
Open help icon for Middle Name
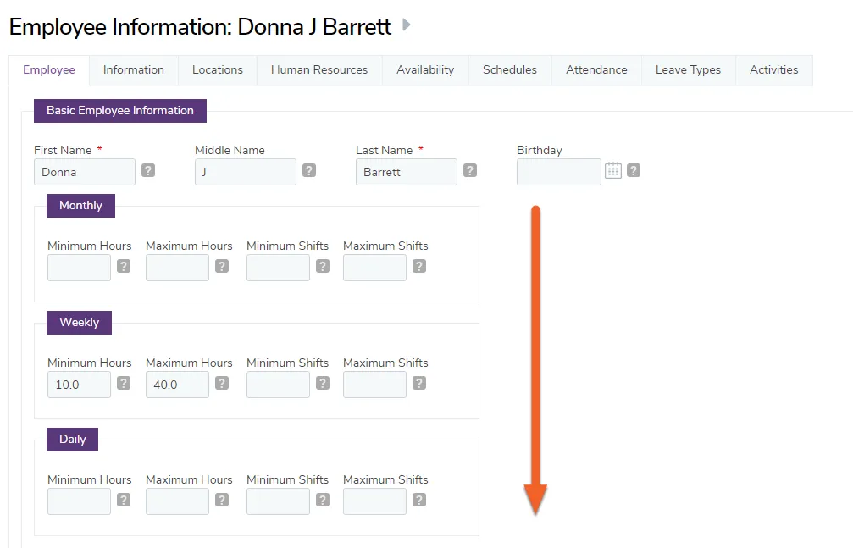click(x=309, y=171)
